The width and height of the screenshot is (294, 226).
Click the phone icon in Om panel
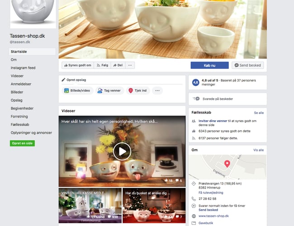194,198
